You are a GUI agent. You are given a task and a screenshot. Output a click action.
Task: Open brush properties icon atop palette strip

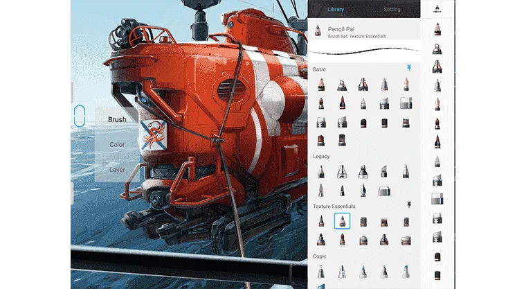pos(437,9)
